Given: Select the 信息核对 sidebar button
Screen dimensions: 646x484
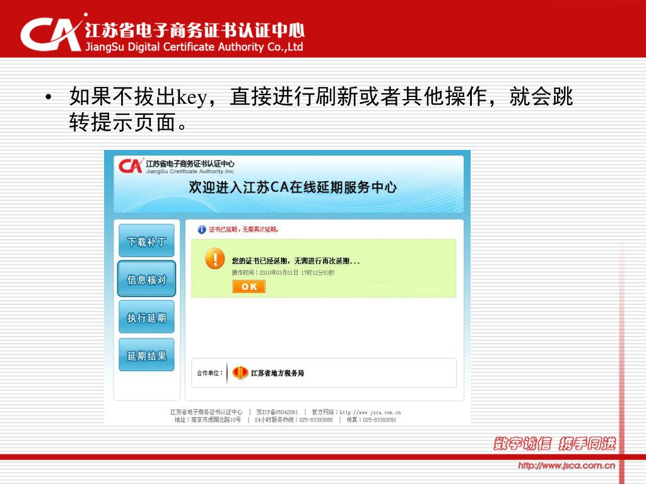Looking at the screenshot, I should click(x=146, y=279).
